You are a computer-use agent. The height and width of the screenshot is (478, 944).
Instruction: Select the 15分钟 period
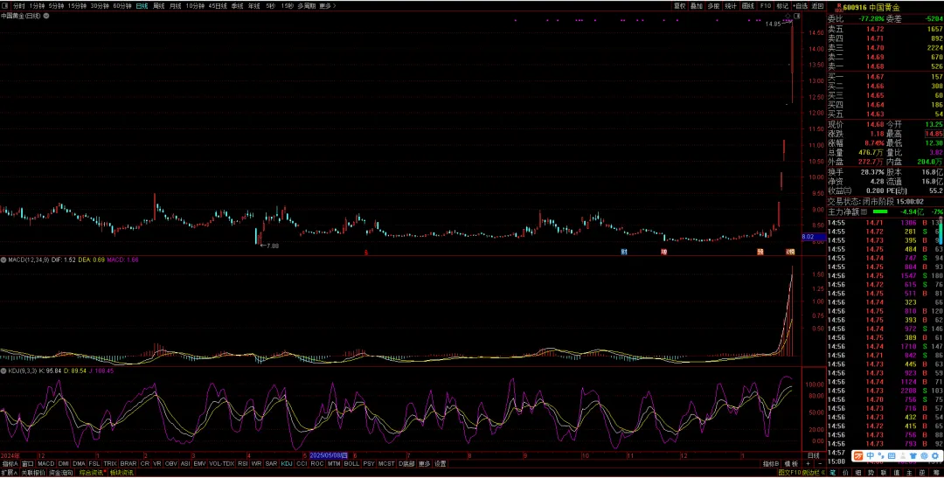pos(77,6)
